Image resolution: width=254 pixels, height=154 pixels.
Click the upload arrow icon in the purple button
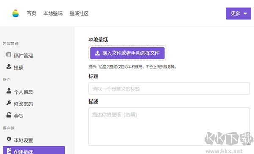click(97, 53)
